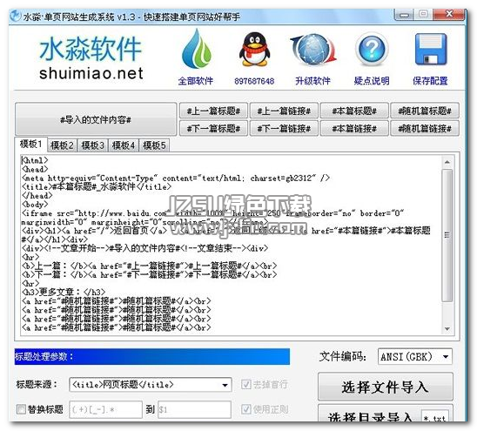Click the replace pattern input field
This screenshot has height=431, width=477.
click(x=106, y=409)
